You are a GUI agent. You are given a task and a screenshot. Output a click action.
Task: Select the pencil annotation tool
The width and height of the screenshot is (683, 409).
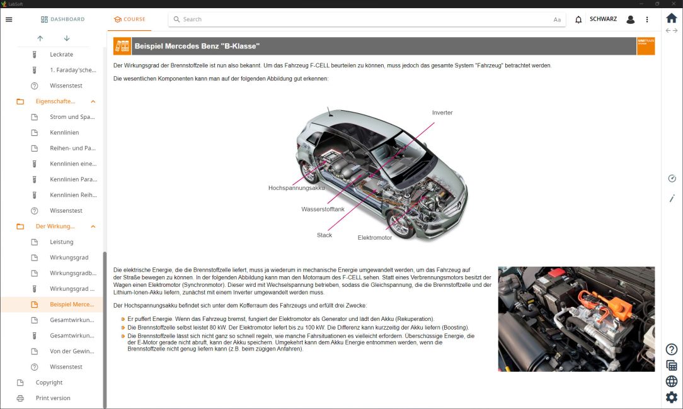coord(672,198)
